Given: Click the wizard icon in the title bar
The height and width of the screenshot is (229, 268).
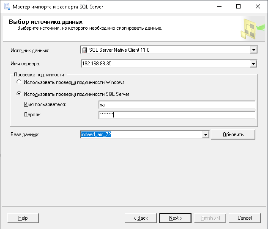Looking at the screenshot, I should coord(6,7).
